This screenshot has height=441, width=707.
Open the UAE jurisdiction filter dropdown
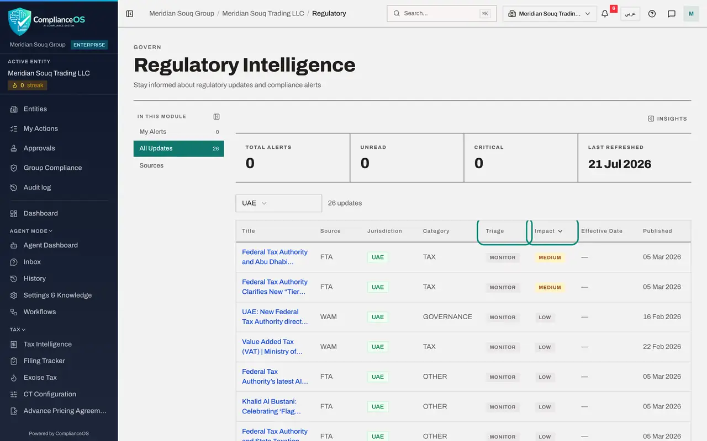pos(278,203)
